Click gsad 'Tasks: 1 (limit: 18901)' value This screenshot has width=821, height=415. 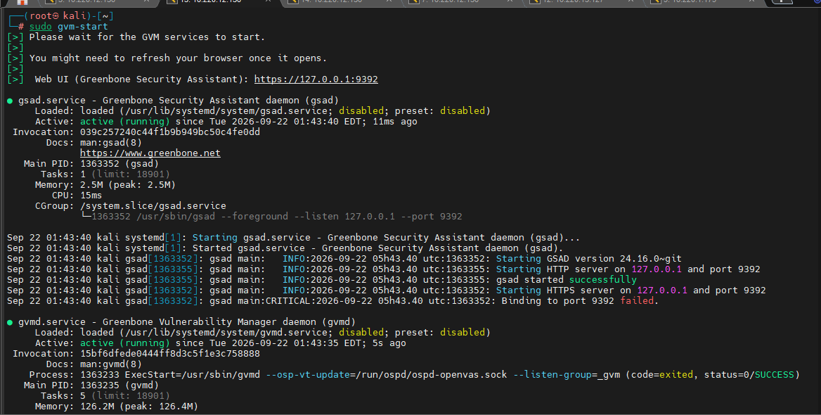125,174
